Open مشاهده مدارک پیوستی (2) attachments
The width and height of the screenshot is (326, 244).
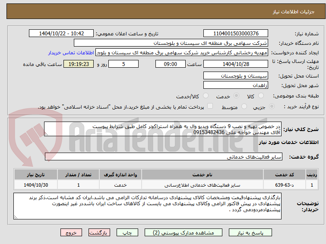(x=184, y=233)
